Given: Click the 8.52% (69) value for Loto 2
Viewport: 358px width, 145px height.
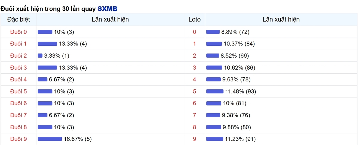Looking at the screenshot, I should [x=235, y=56].
